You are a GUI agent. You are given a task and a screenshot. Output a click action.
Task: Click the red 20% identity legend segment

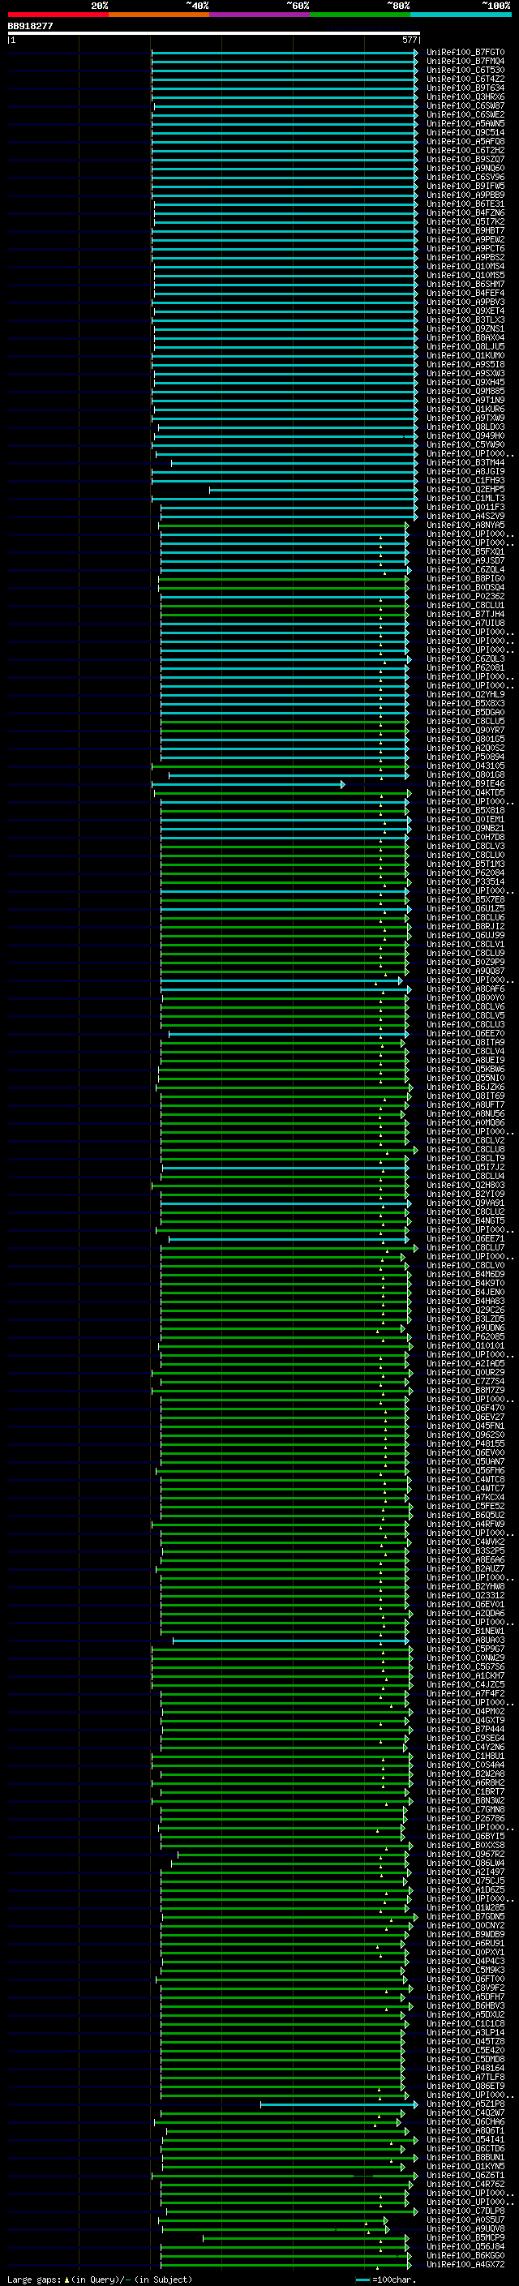(58, 15)
